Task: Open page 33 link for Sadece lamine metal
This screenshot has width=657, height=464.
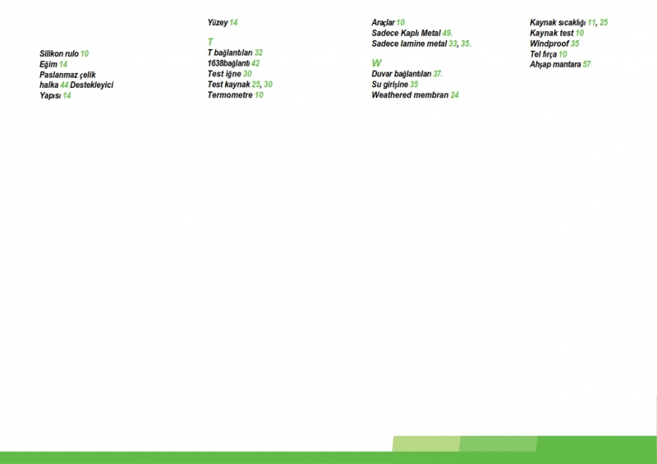Action: (453, 44)
